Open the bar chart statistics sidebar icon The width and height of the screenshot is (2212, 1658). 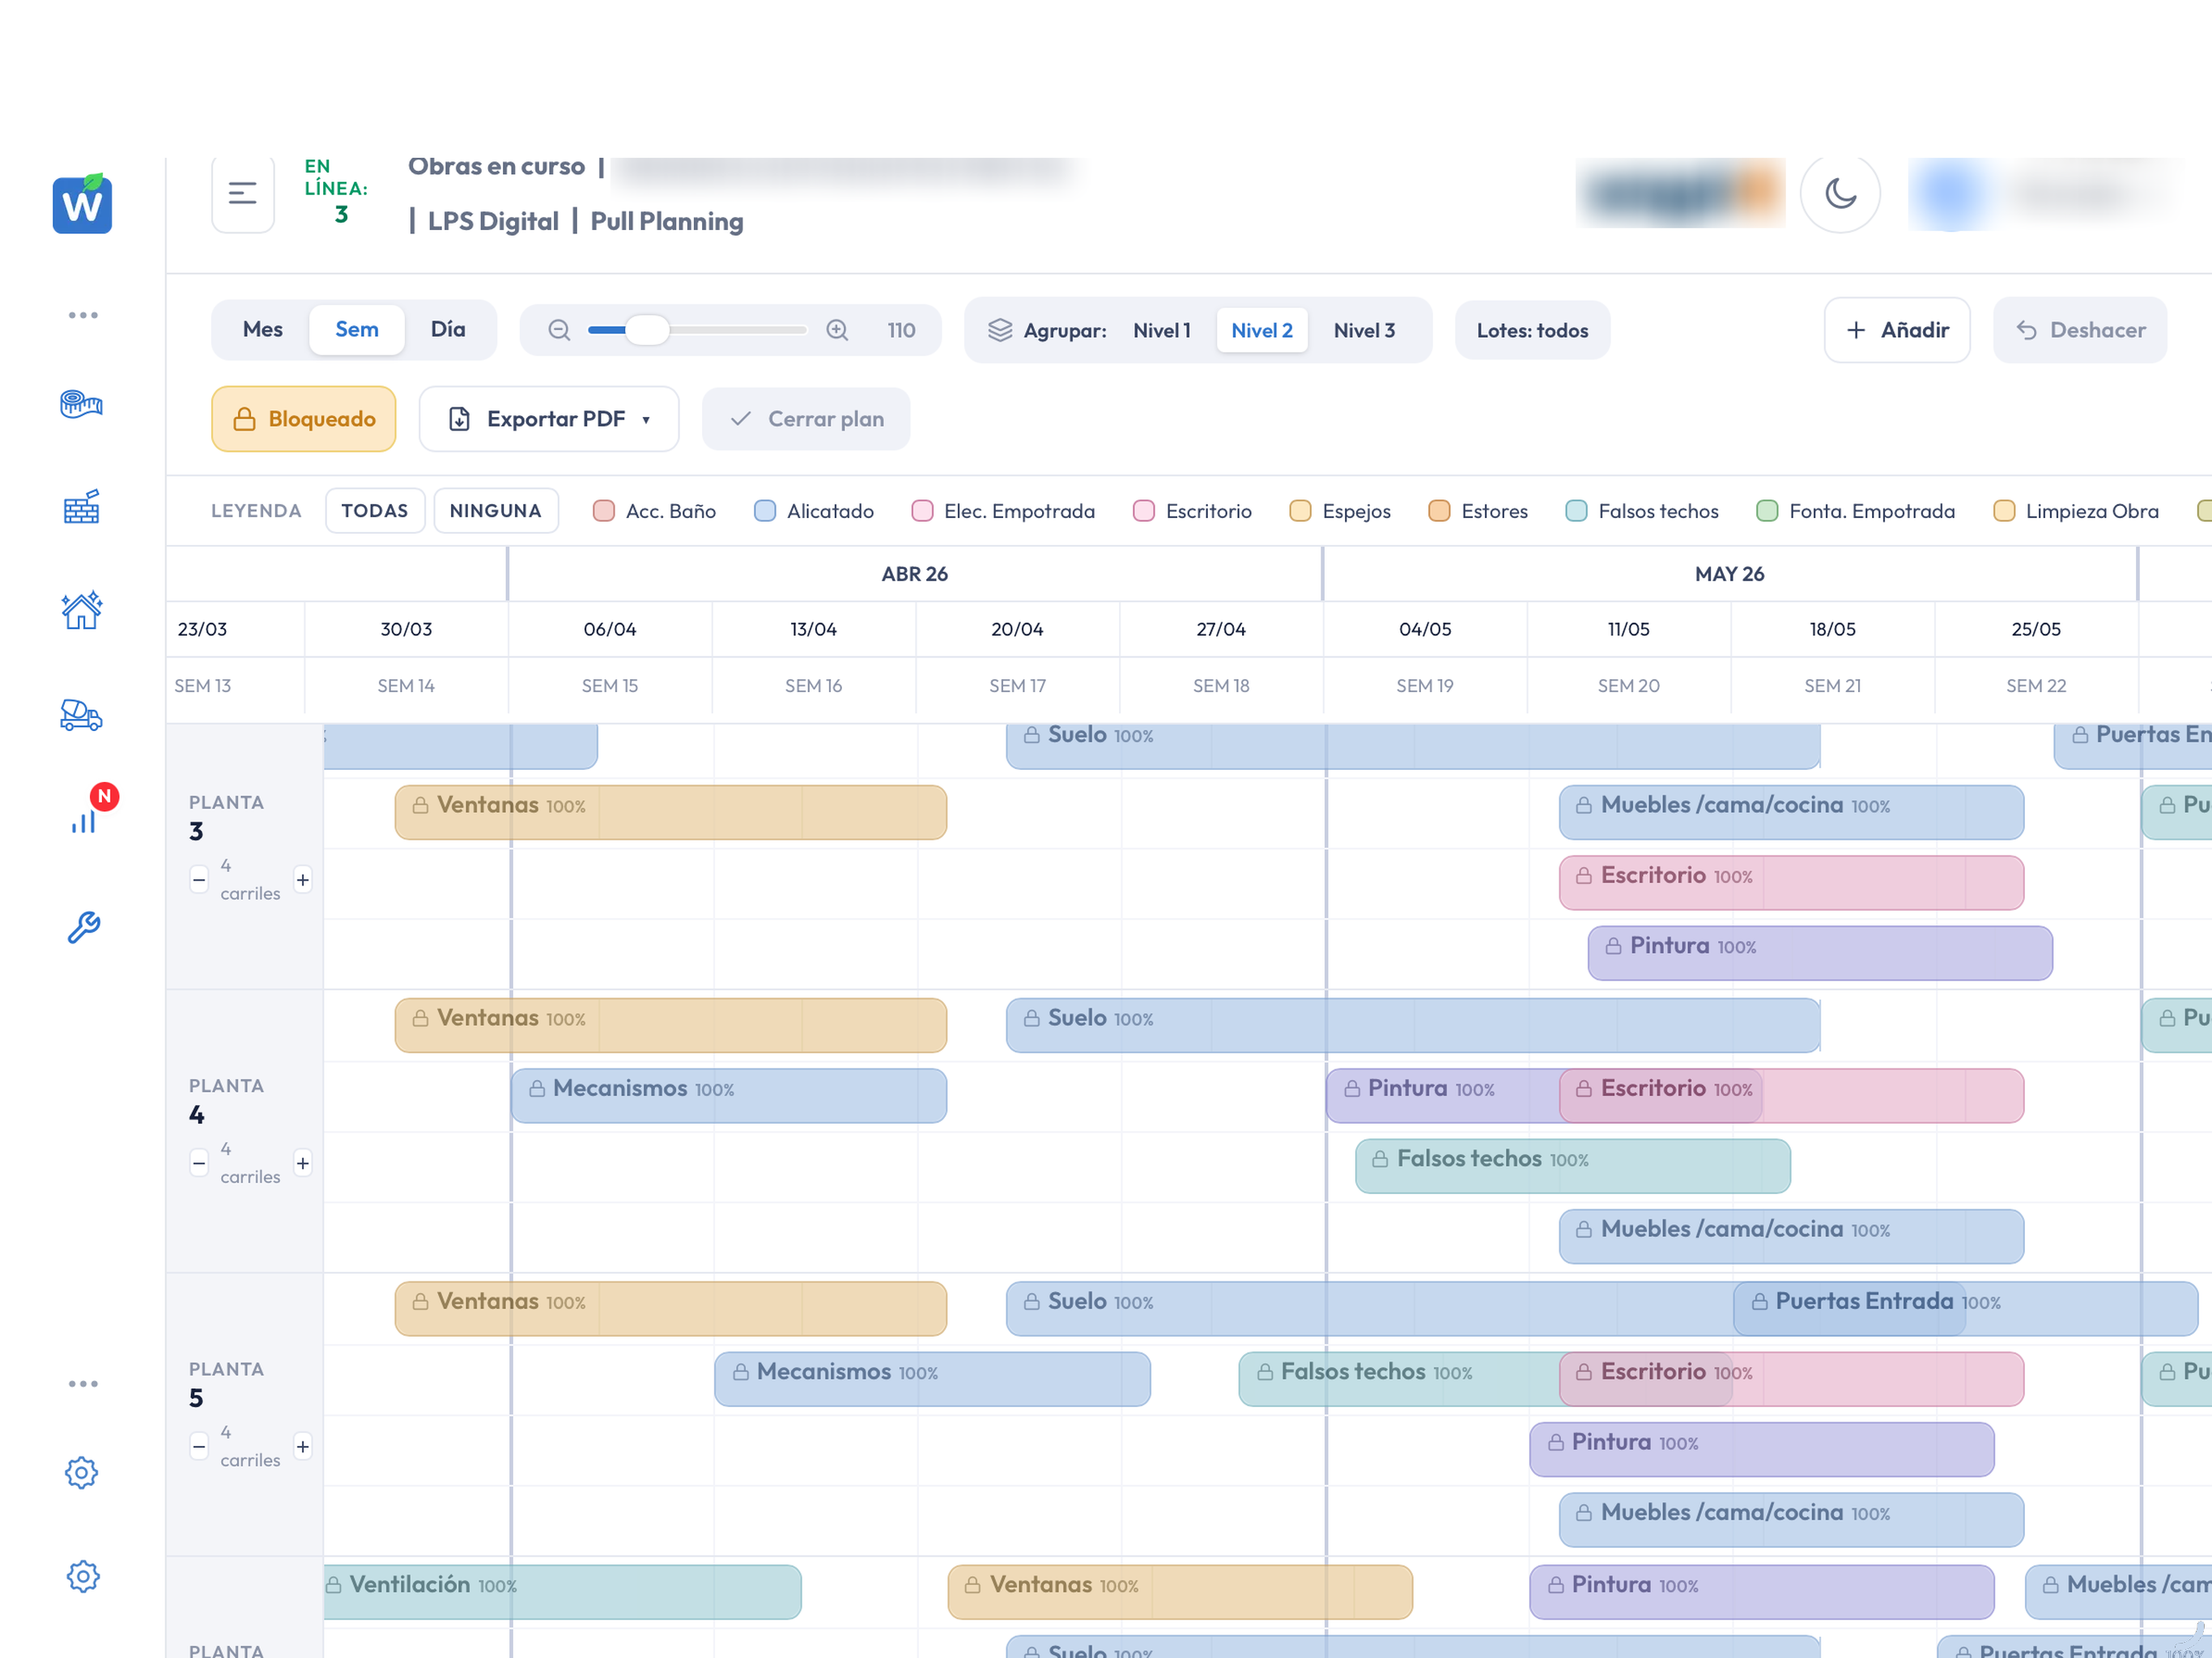click(x=84, y=820)
